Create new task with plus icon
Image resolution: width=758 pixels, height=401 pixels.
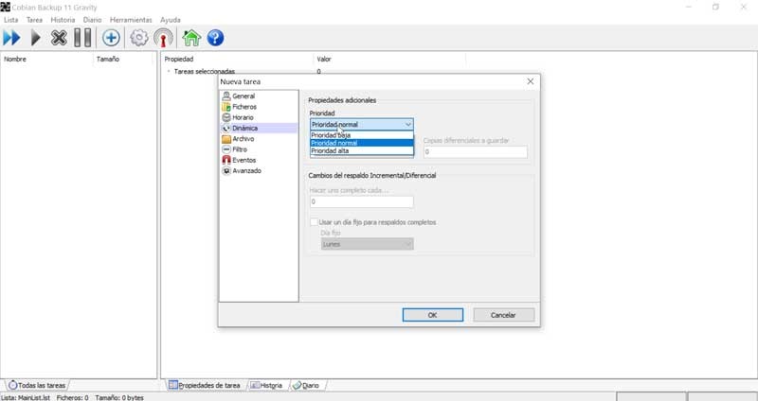pos(111,38)
